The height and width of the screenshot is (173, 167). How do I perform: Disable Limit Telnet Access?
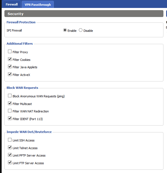coord(10,148)
